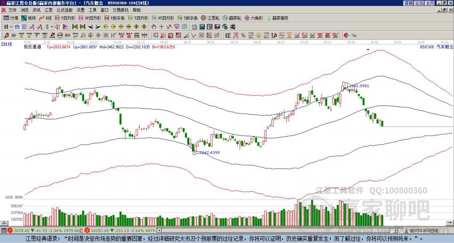Open the T四方形 tool
The width and height of the screenshot is (454, 243).
tap(138, 18)
